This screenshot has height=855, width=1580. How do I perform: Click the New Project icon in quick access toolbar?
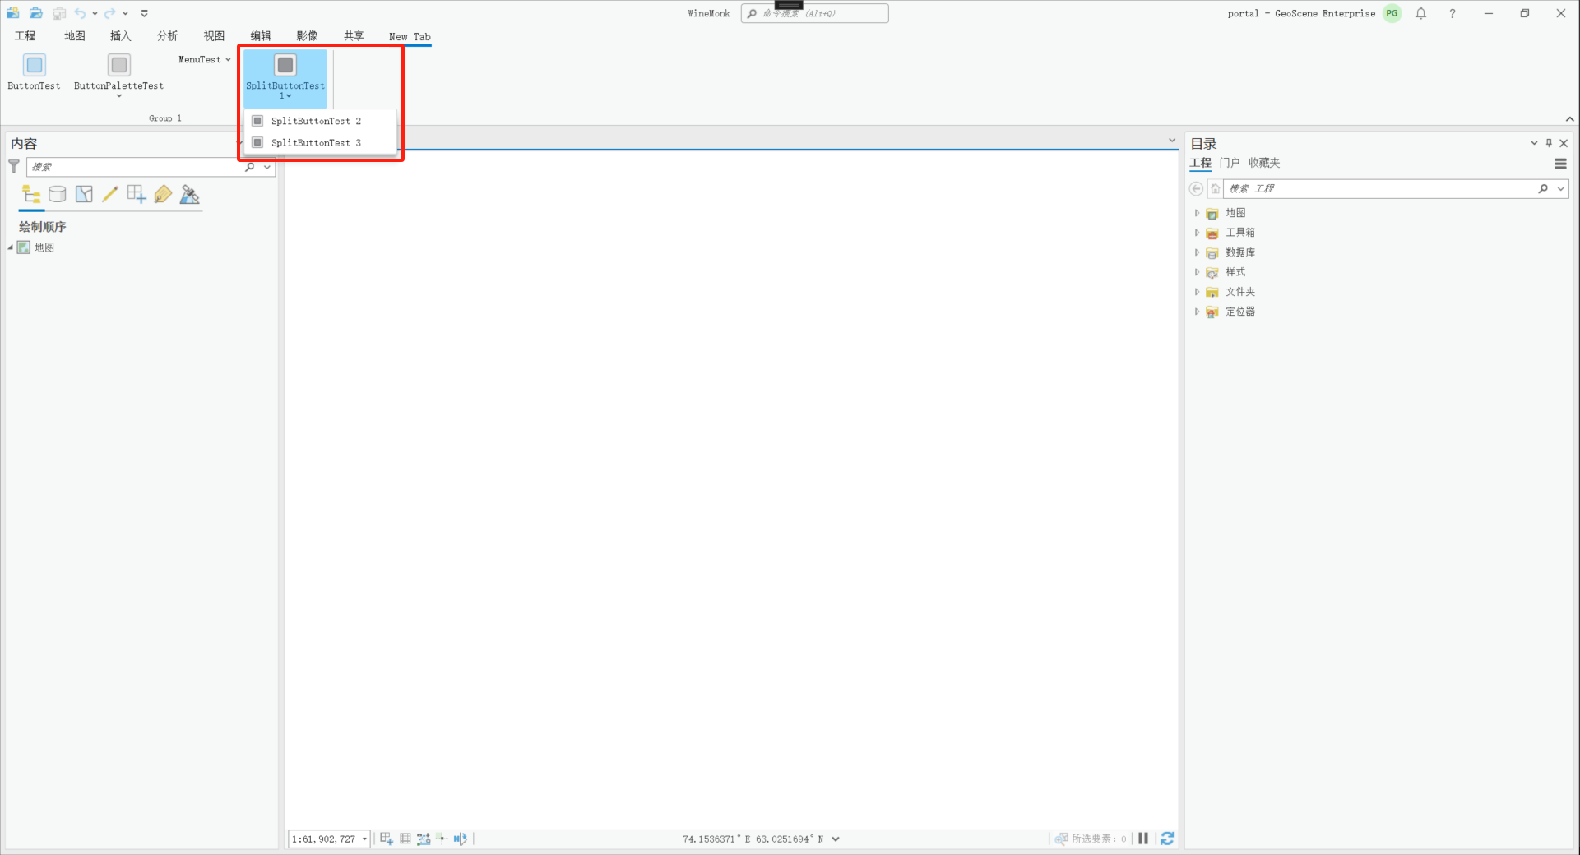pos(13,13)
